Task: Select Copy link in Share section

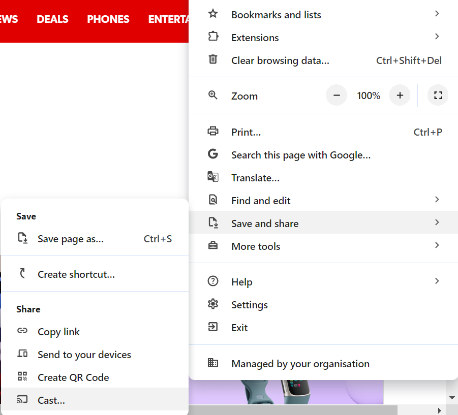Action: coord(95,331)
